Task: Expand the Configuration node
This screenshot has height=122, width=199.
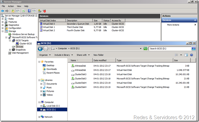Action: pos(2,28)
